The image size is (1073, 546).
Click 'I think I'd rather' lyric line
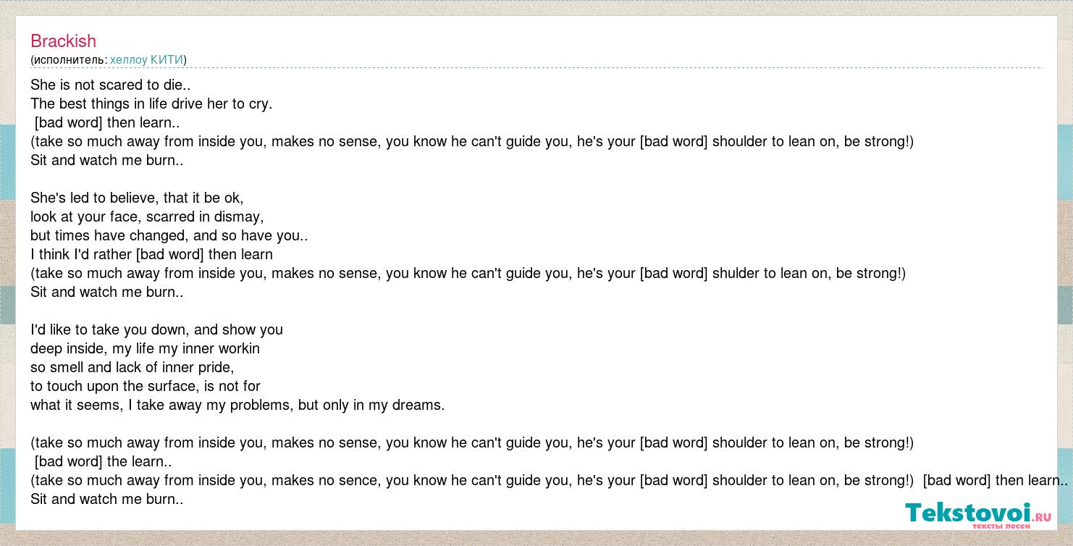(151, 254)
